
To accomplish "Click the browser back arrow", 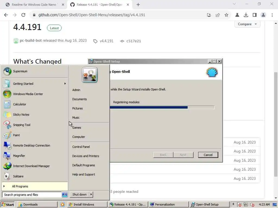I will (x=6, y=15).
